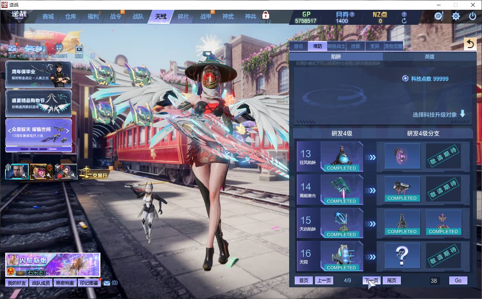
Task: Click the padlock icon in top bar
Action: 266,15
